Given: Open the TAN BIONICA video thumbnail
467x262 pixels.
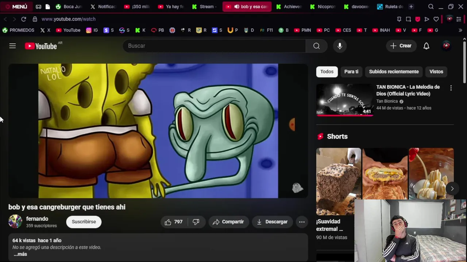Looking at the screenshot, I should click(345, 99).
